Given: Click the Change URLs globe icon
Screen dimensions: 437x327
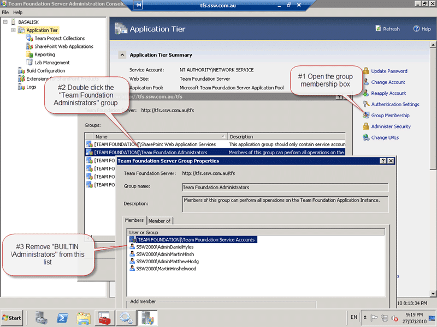Looking at the screenshot, I should 366,137.
